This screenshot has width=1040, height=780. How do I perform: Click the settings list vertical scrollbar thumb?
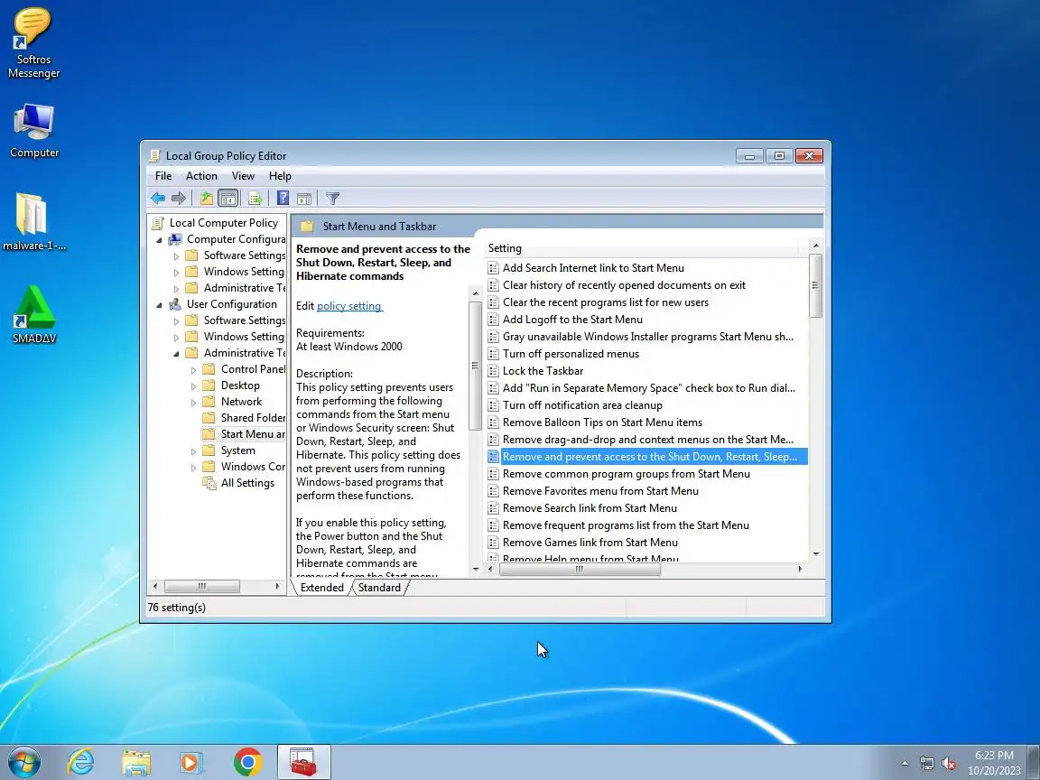(816, 286)
